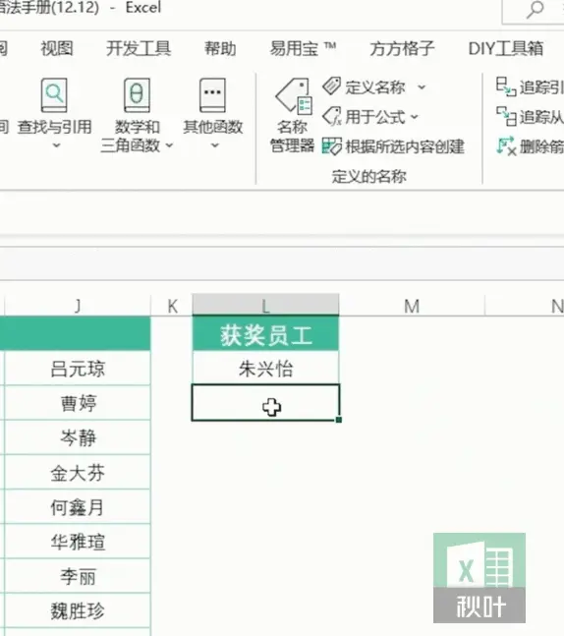Click the 根据所选内容创建 grid icon
This screenshot has width=564, height=636.
tap(332, 146)
